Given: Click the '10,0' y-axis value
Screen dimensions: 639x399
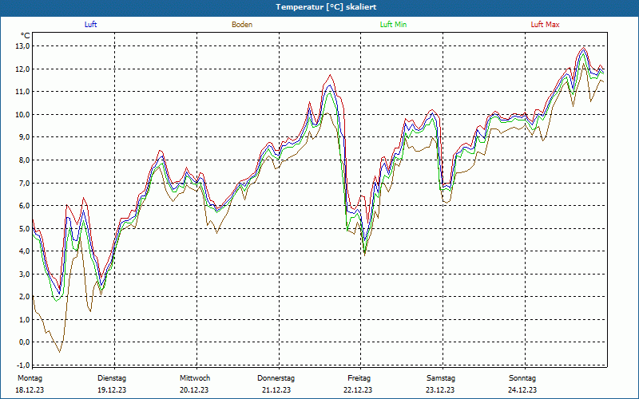Looking at the screenshot, I should pyautogui.click(x=23, y=114).
